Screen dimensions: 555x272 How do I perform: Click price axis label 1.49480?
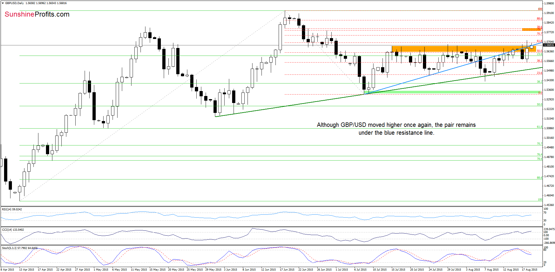tap(549, 147)
